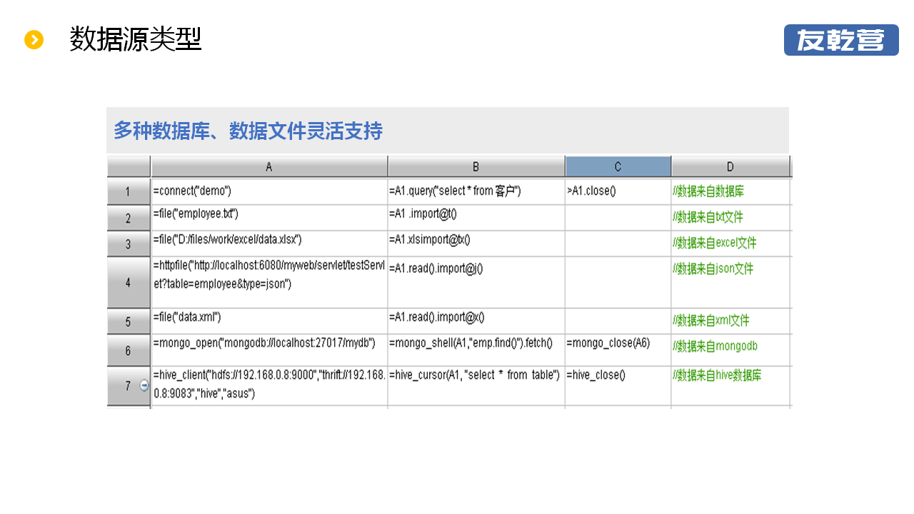This screenshot has height=514, width=914.
Task: Click the comment //数据来自txt文件
Action: [x=730, y=218]
